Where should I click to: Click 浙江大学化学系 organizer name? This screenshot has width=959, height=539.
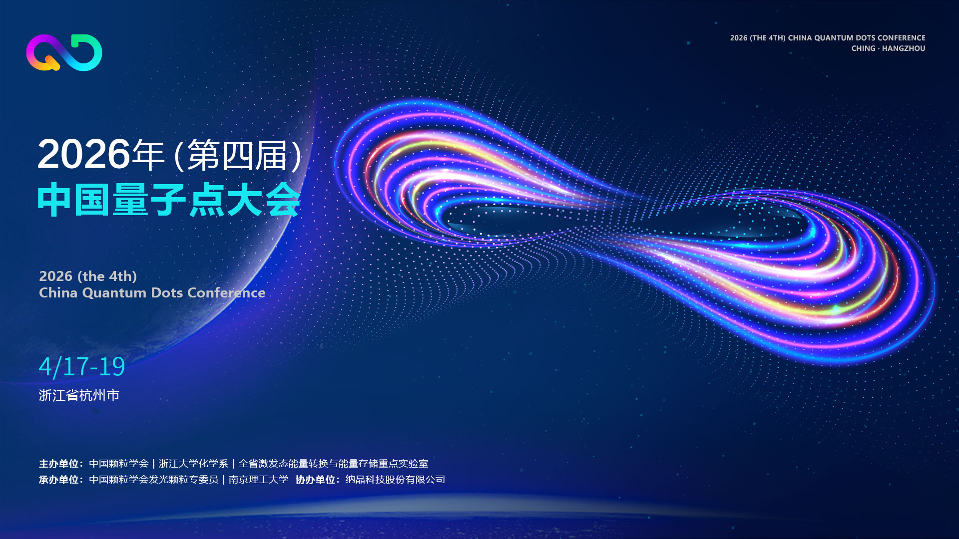point(193,464)
